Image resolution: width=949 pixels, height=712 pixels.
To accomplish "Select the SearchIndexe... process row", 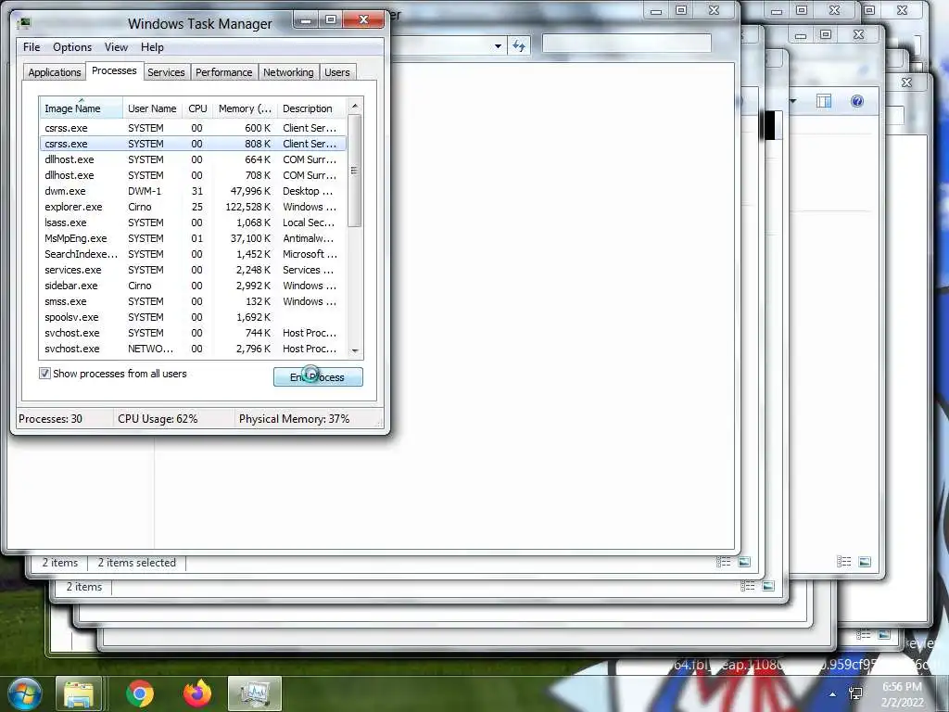I will coord(193,254).
